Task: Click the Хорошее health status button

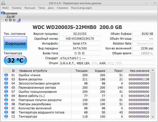Action: pos(16,43)
